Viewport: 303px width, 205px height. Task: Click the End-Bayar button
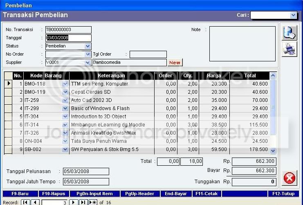pyautogui.click(x=176, y=194)
